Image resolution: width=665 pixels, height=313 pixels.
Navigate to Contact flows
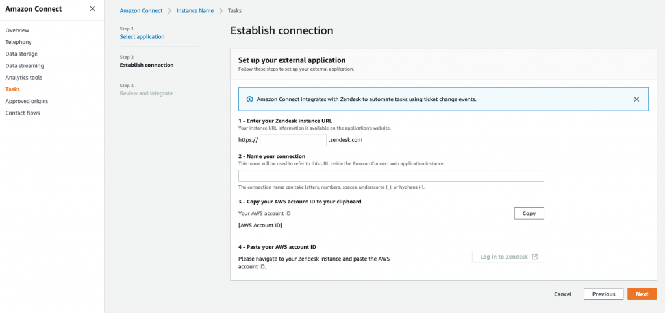[22, 113]
